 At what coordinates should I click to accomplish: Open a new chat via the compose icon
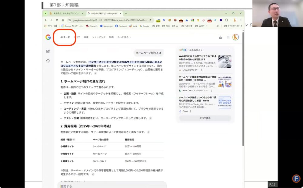[48, 51]
